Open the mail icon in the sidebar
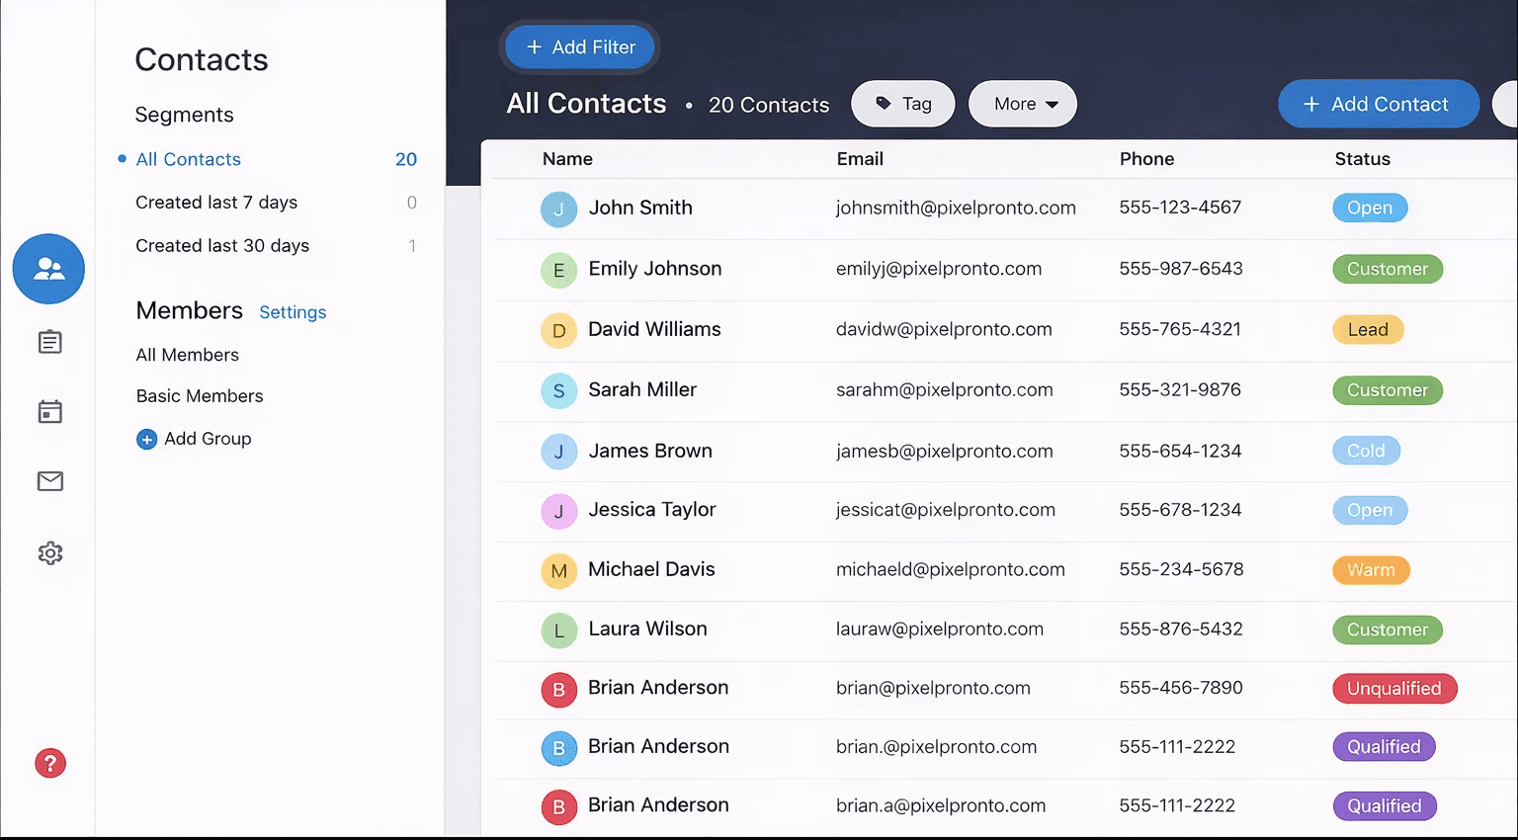This screenshot has width=1518, height=840. point(48,481)
